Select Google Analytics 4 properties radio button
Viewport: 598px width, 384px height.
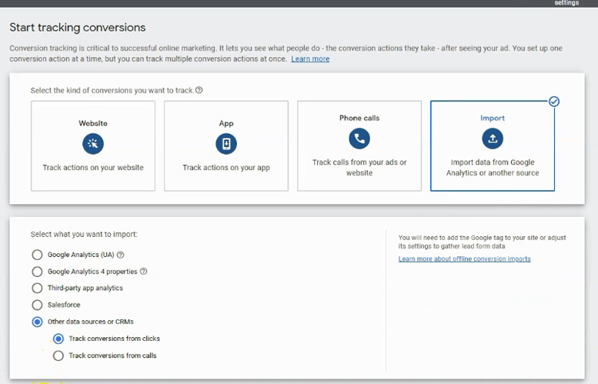(37, 272)
